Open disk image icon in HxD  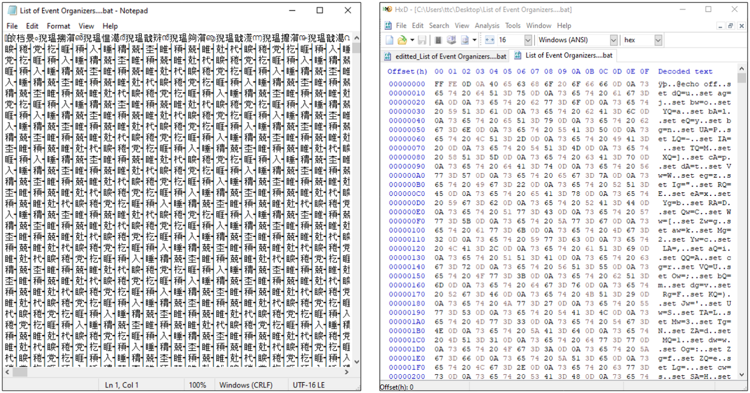tap(463, 40)
